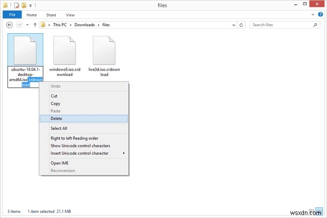The width and height of the screenshot is (327, 218).
Task: Open the Share ribbon tab
Action: pos(51,15)
